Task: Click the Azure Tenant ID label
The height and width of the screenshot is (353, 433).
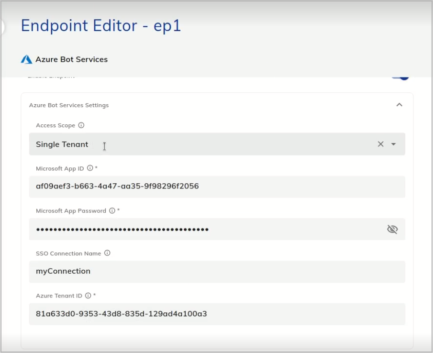Action: [59, 296]
